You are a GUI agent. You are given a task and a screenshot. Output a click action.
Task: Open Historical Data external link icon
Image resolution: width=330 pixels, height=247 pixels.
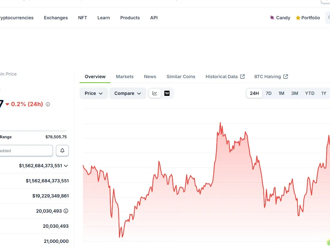(242, 77)
